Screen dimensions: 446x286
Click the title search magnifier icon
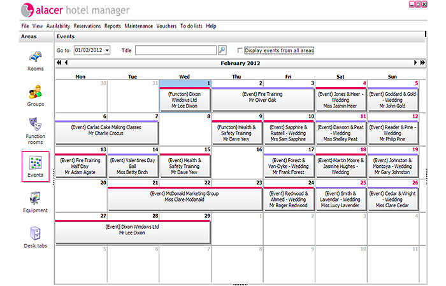click(x=222, y=50)
